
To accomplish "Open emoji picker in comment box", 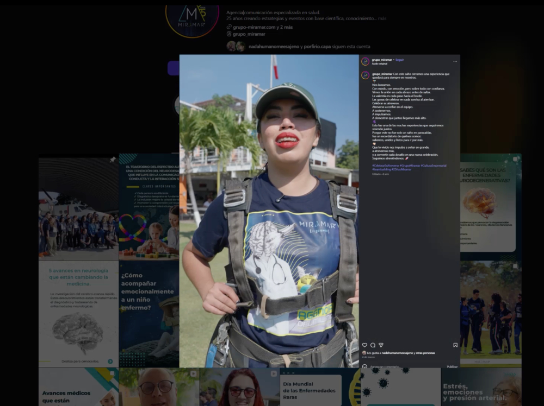I will click(x=364, y=366).
